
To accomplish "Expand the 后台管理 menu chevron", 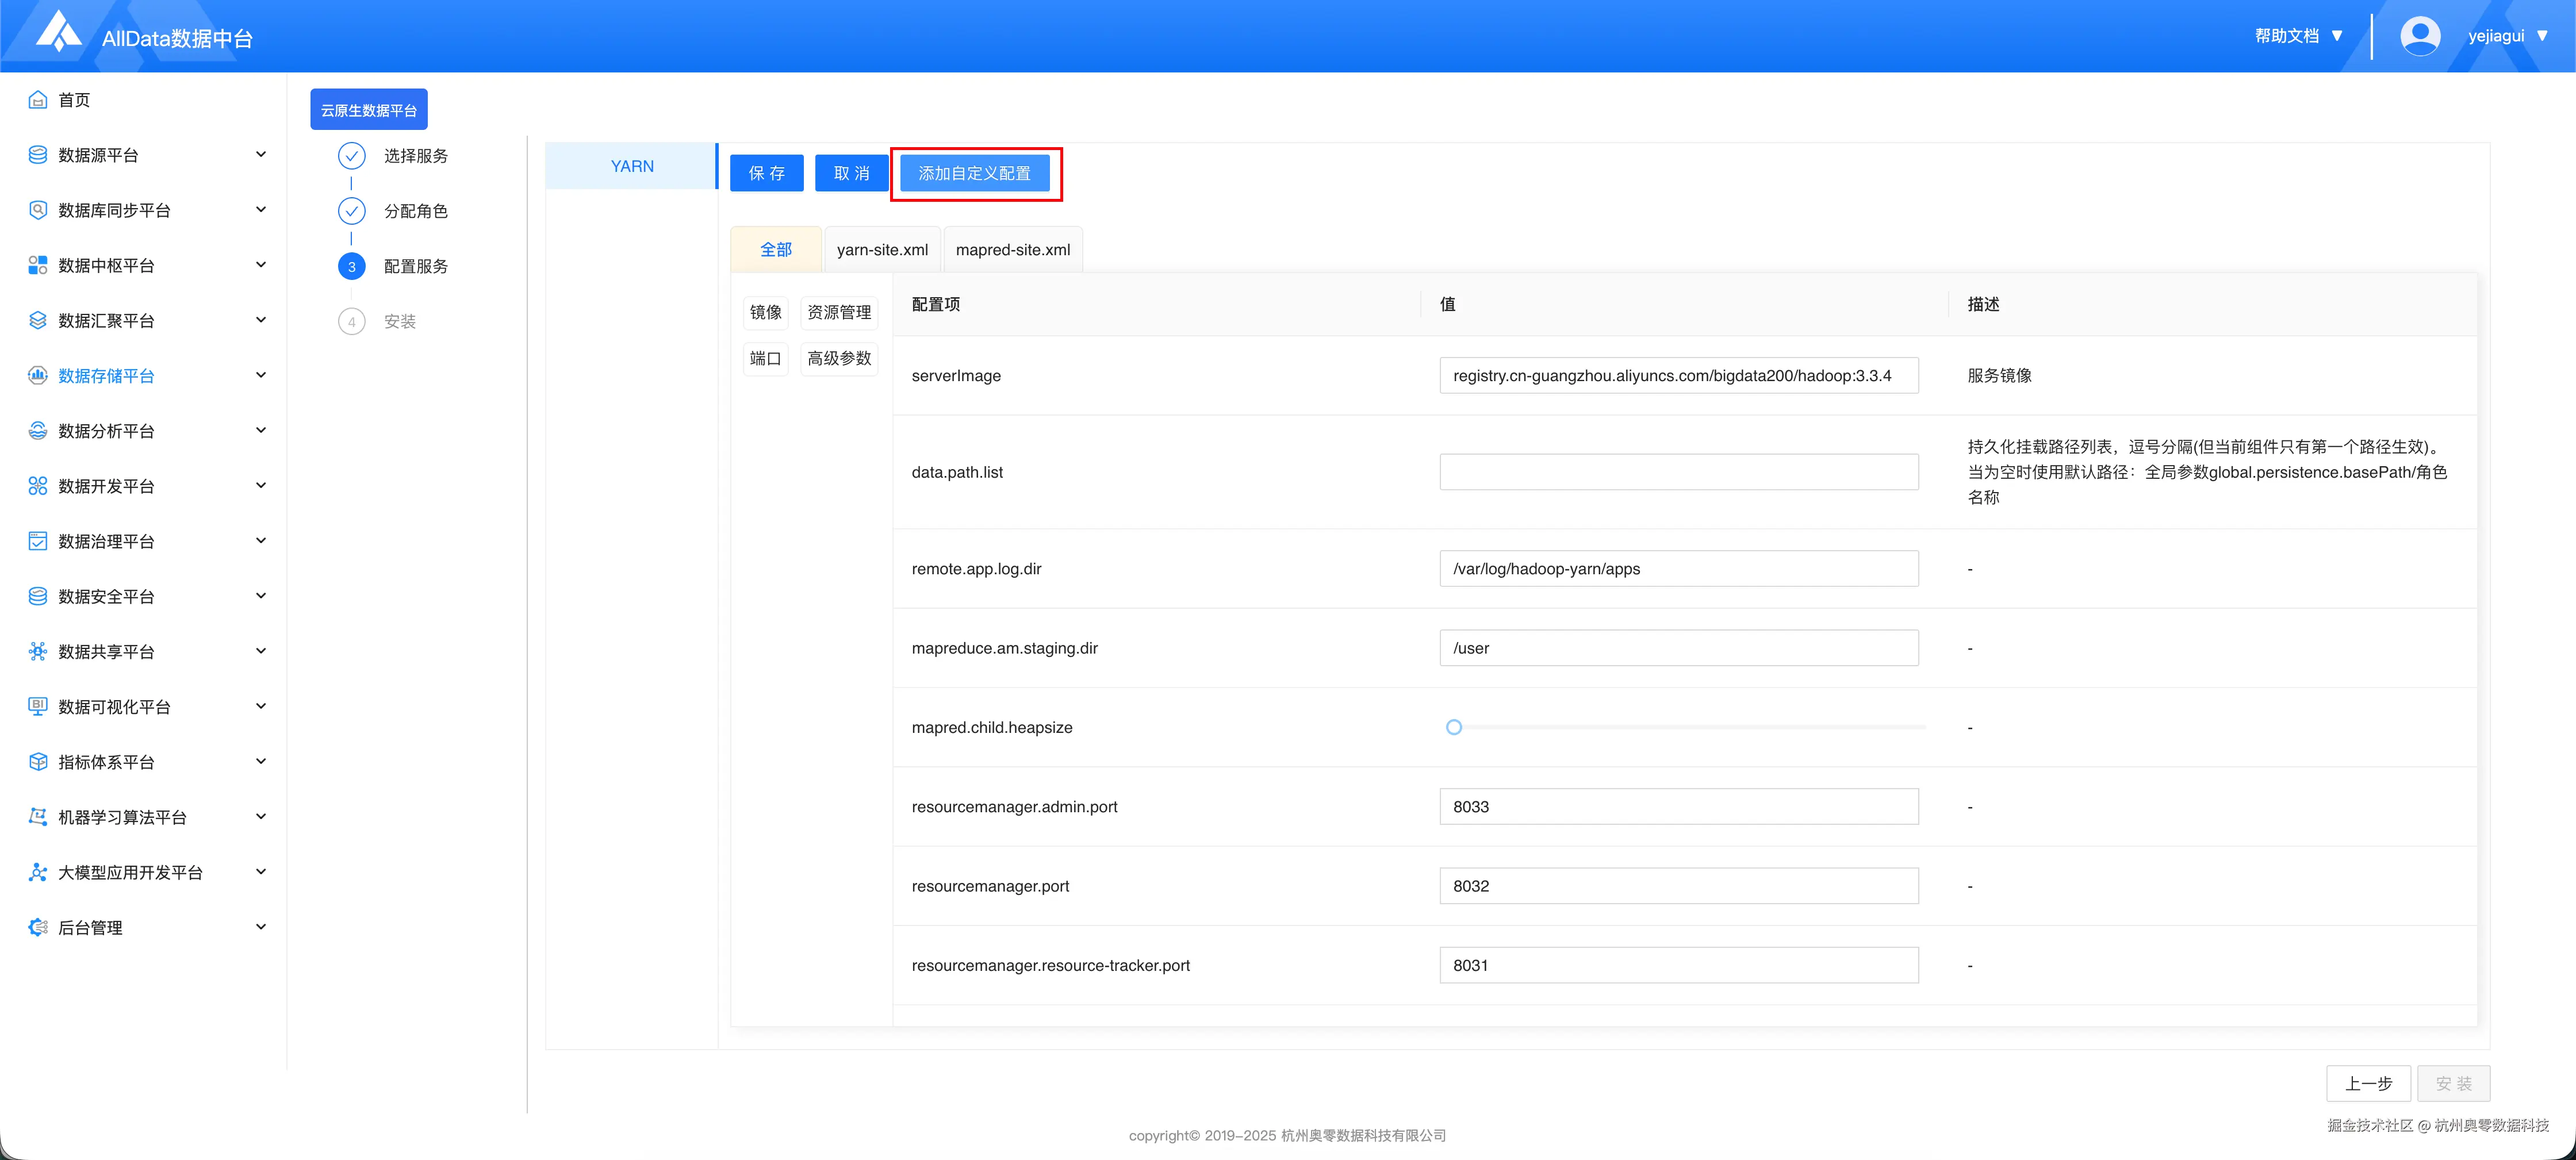I will point(261,927).
